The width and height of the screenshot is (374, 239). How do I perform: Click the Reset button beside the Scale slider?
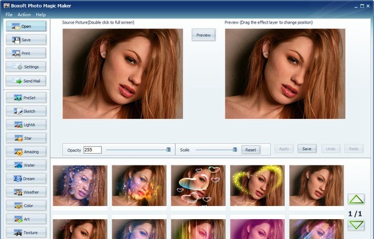[251, 150]
